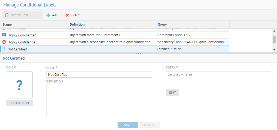Click the large question mark icon preview
277x130 pixels.
tap(19, 85)
